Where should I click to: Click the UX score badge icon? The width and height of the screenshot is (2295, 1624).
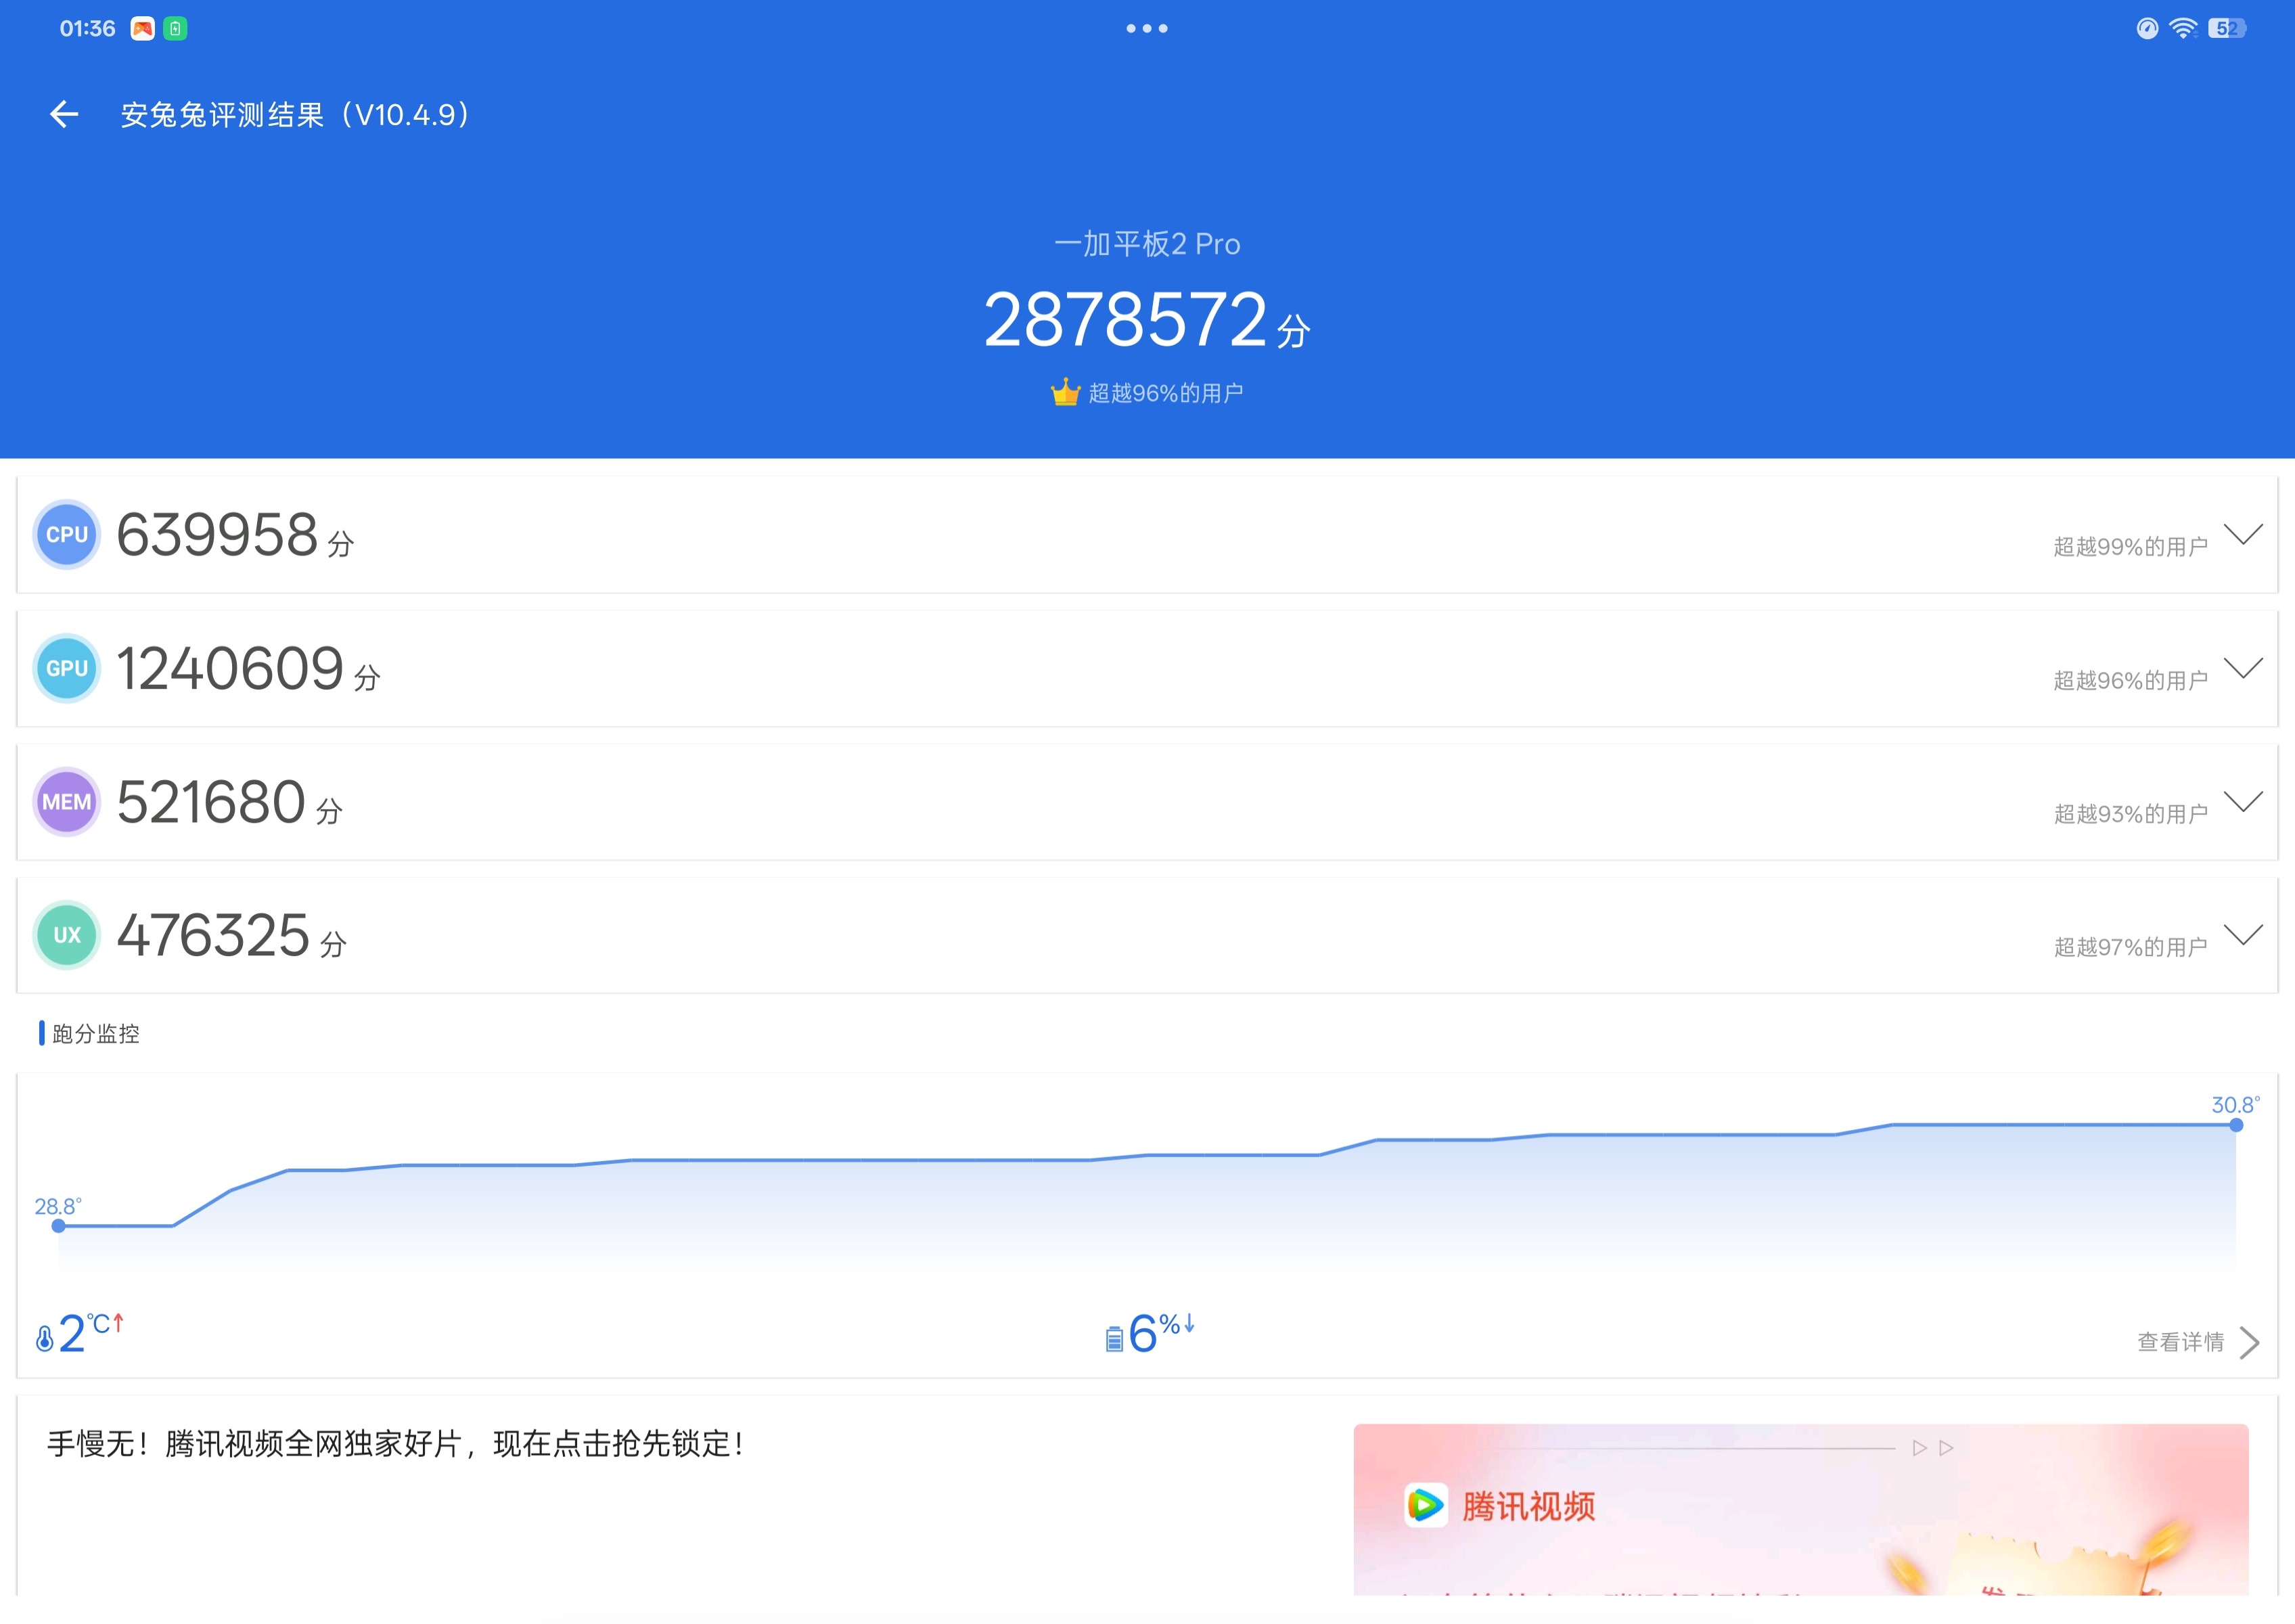coord(67,935)
